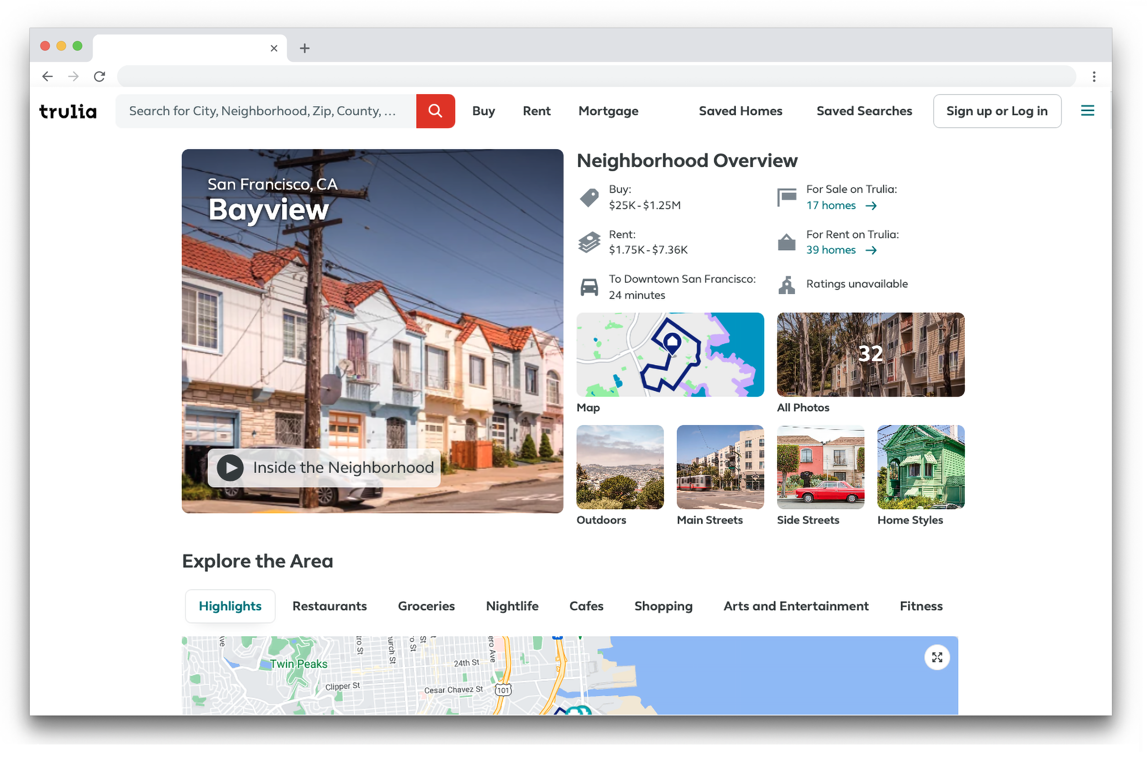
Task: Open the browser three-dot menu
Action: click(1094, 77)
